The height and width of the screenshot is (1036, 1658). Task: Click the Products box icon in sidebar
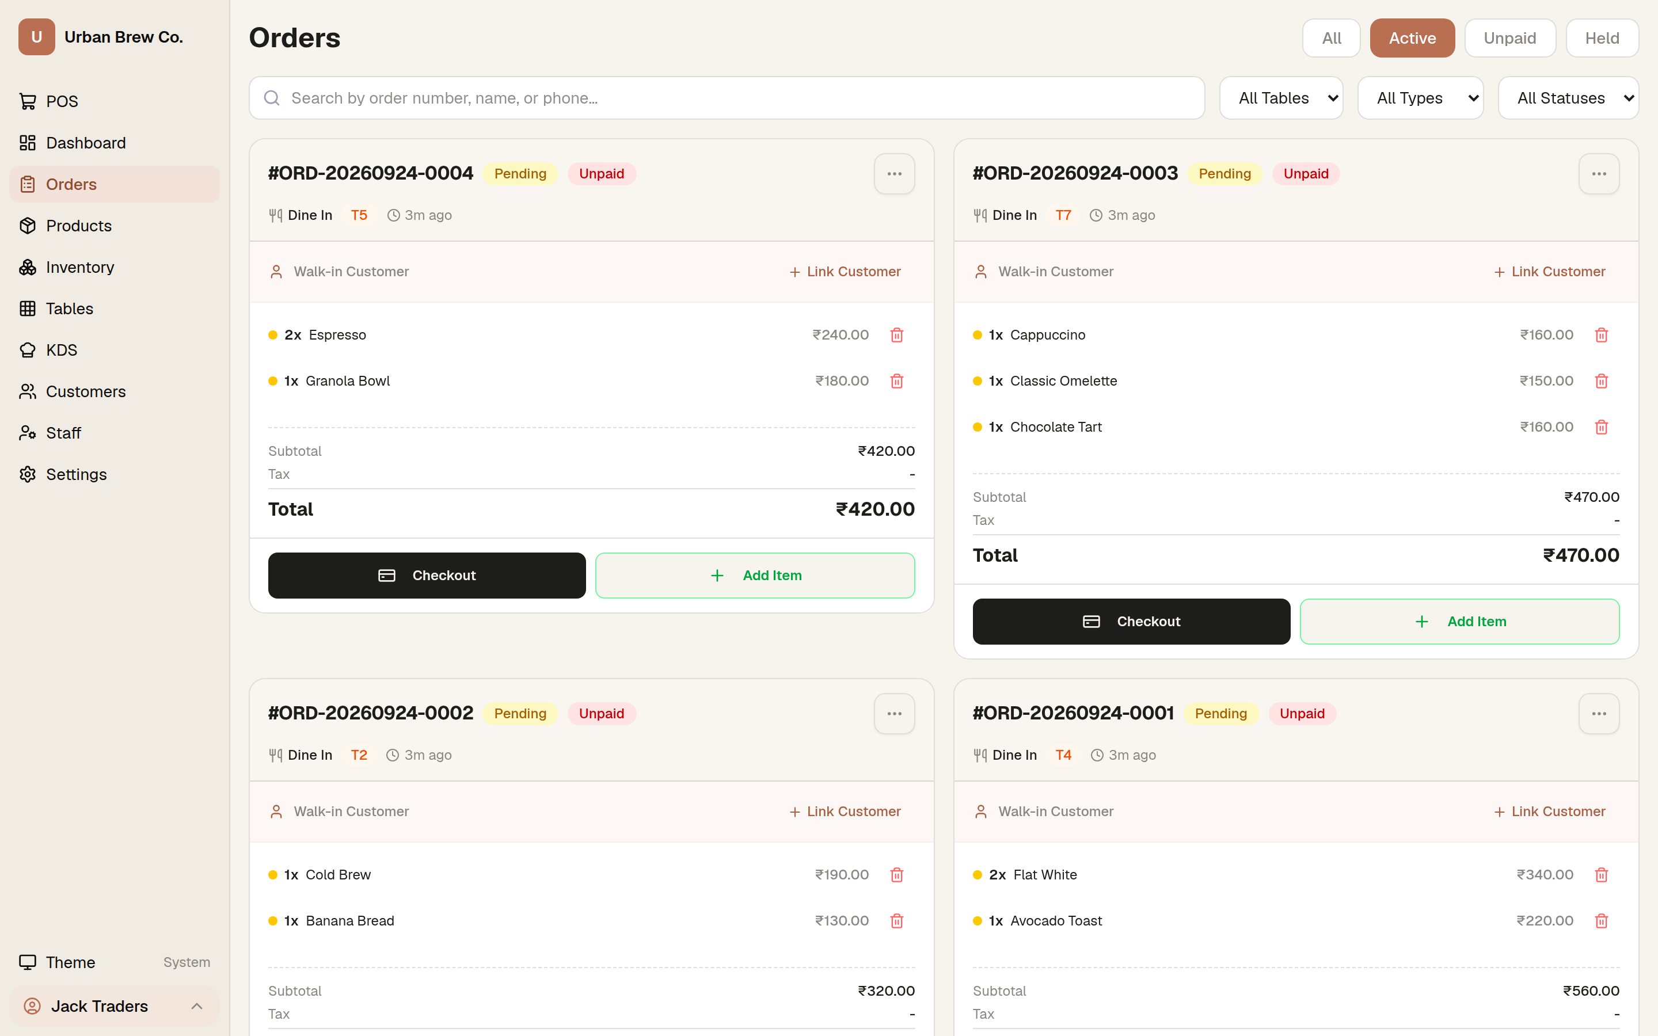coord(28,226)
